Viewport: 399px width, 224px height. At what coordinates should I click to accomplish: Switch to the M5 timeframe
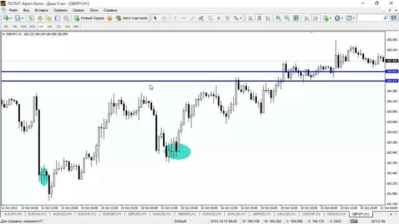(15, 26)
